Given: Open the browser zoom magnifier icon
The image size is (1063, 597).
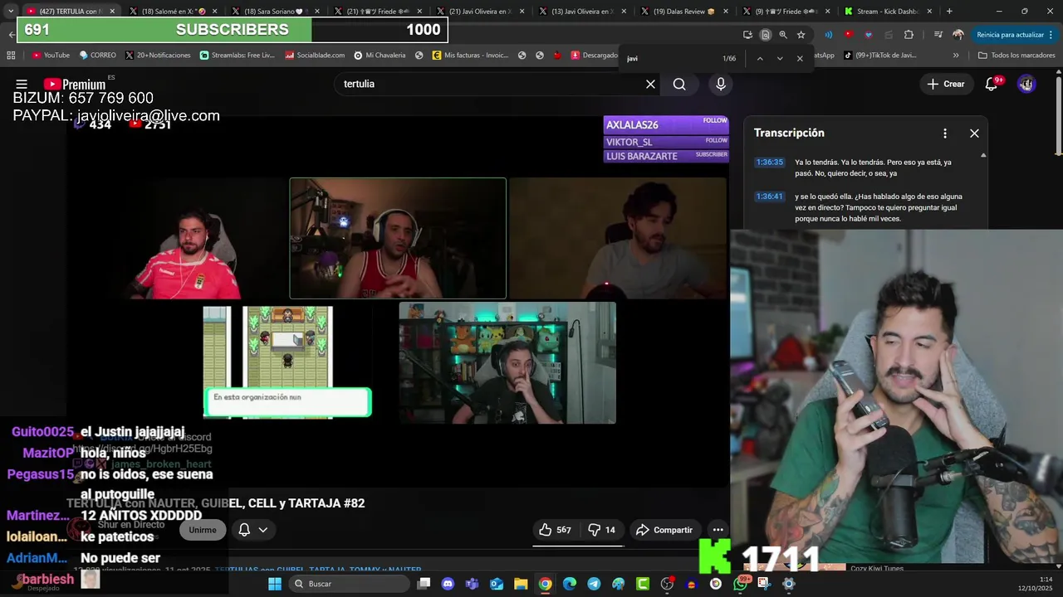Looking at the screenshot, I should tap(783, 35).
